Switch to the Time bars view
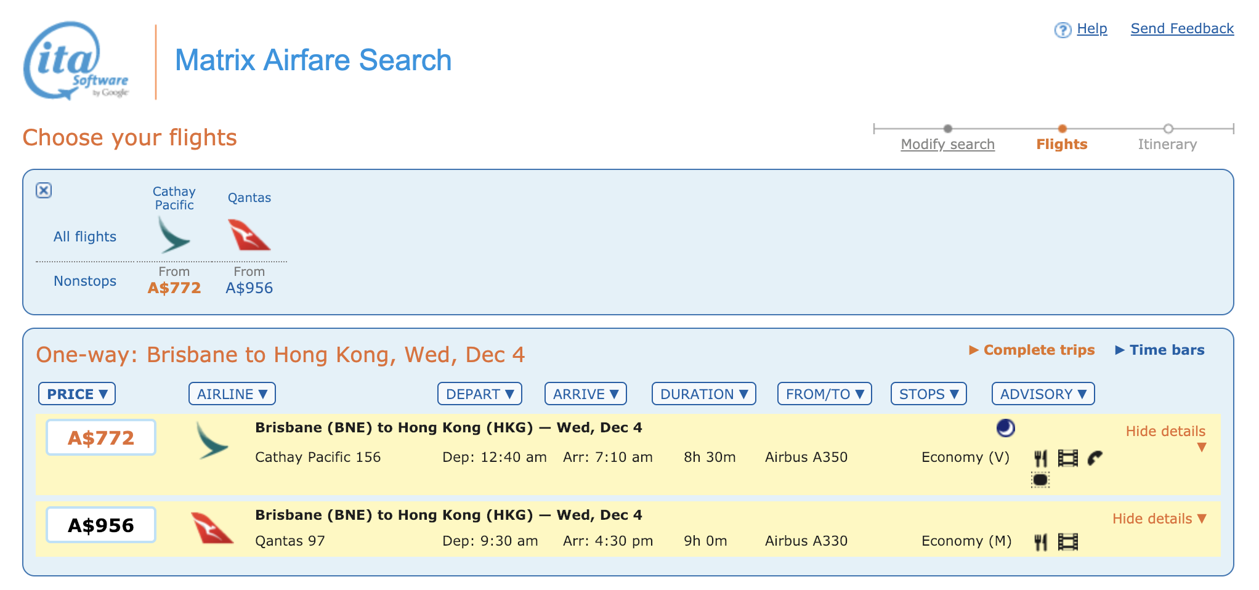This screenshot has height=590, width=1259. (x=1160, y=350)
